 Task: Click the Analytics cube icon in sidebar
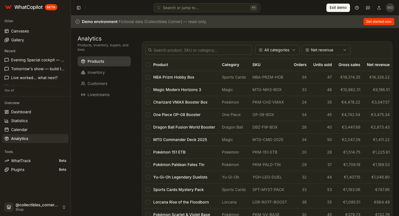7,139
